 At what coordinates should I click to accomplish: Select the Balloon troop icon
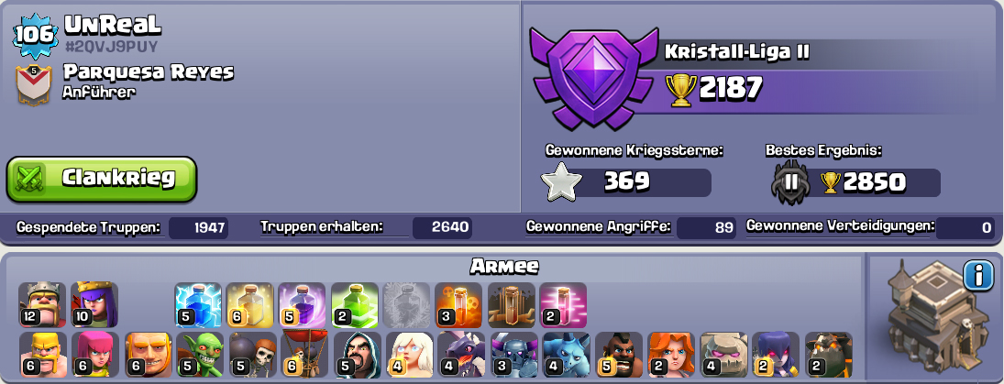(304, 355)
